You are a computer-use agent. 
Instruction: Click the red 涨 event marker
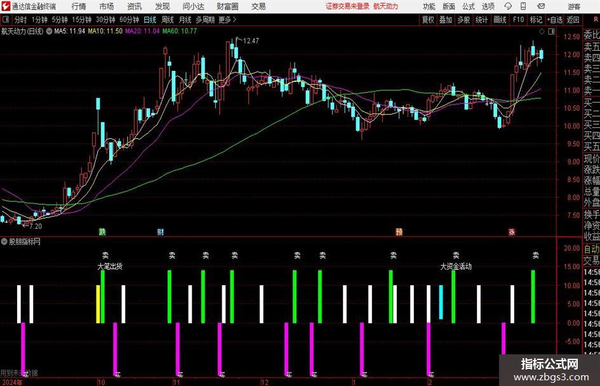click(512, 231)
